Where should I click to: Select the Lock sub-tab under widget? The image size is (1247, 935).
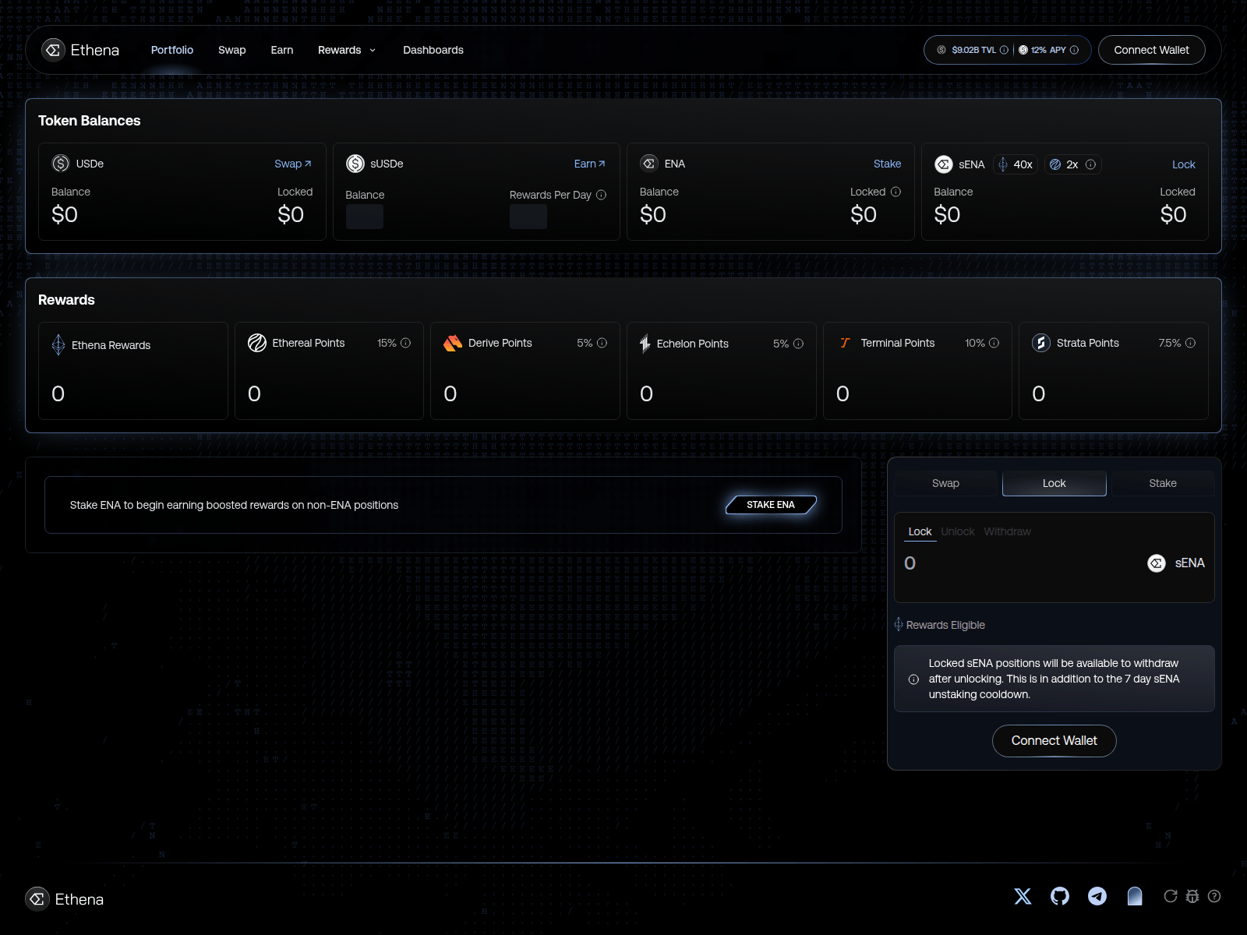(x=920, y=531)
